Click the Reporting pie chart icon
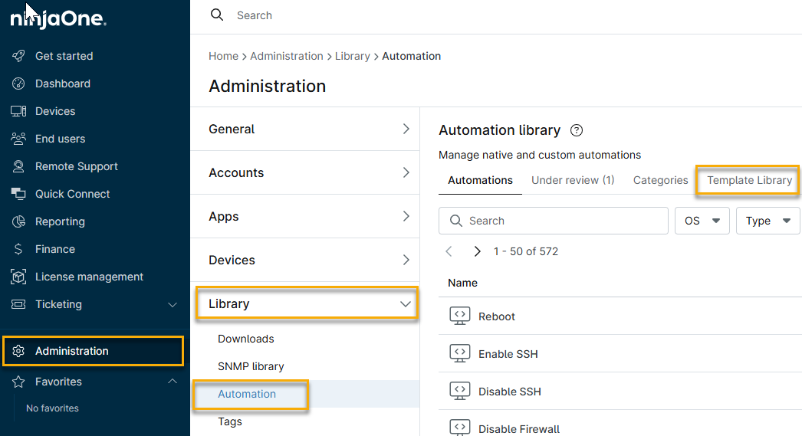This screenshot has width=802, height=436. point(19,221)
